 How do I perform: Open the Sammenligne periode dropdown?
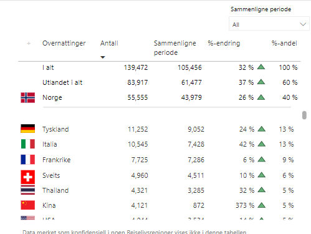[x=269, y=24]
